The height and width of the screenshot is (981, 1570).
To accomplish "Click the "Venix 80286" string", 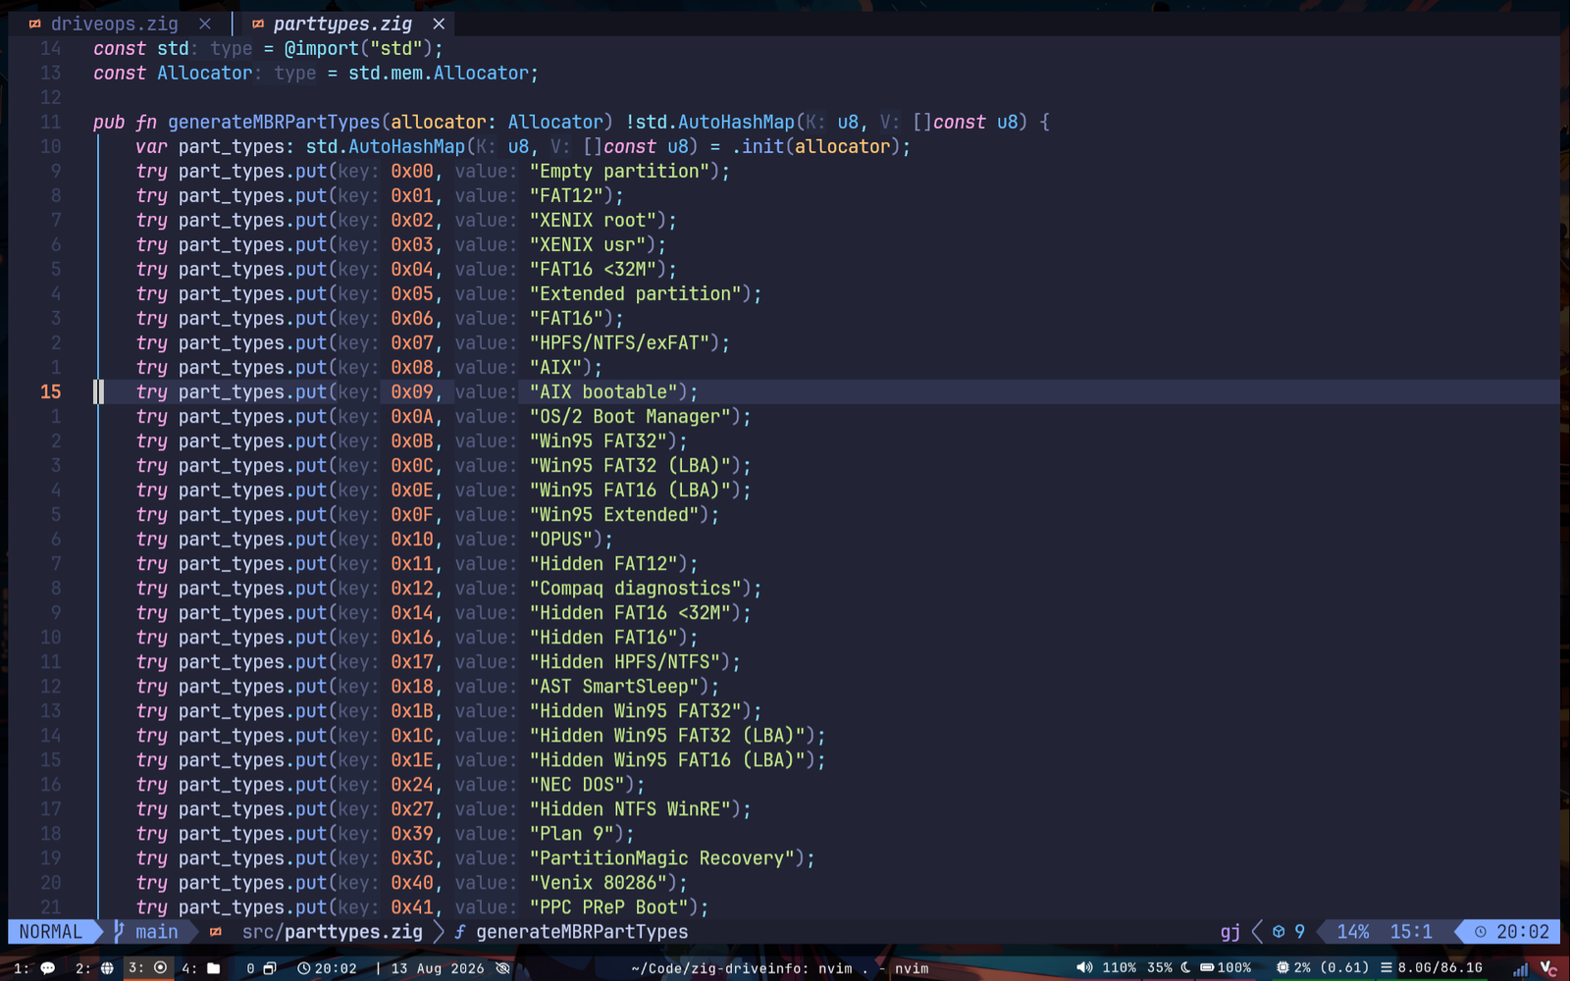I will tap(599, 882).
